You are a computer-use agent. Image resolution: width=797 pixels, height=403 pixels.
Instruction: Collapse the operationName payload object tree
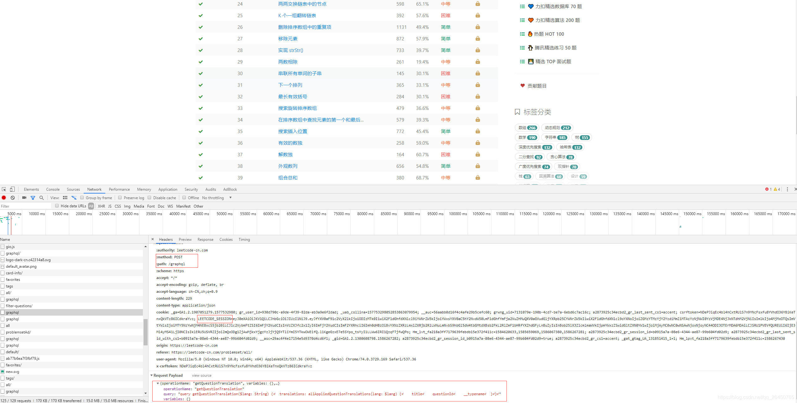tap(158, 383)
